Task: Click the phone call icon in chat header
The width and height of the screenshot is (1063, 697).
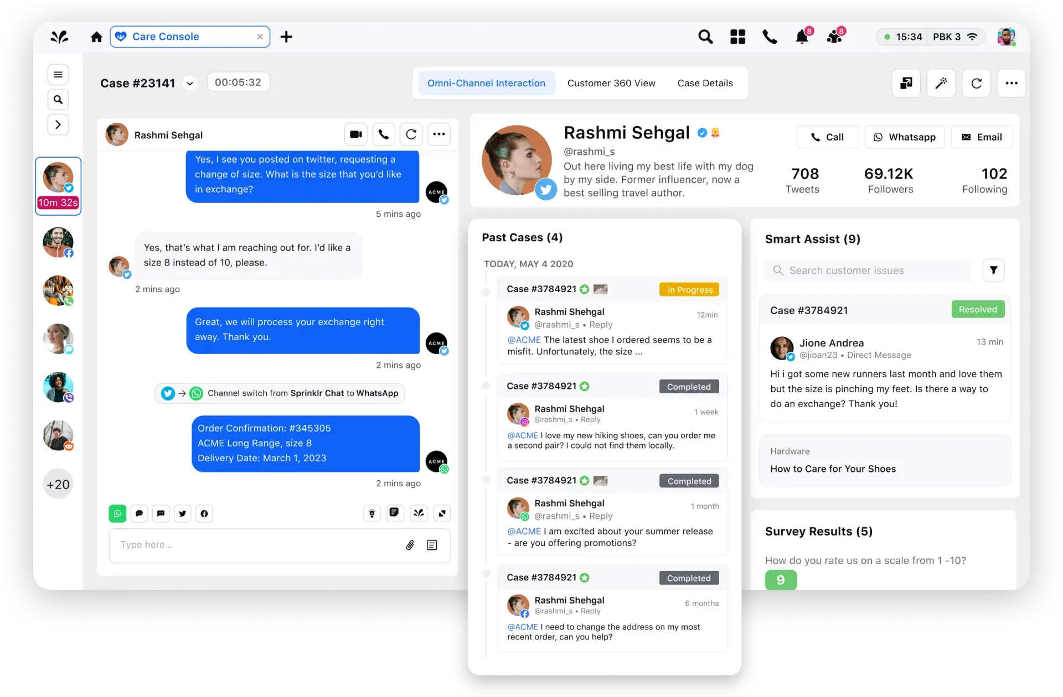Action: (x=384, y=134)
